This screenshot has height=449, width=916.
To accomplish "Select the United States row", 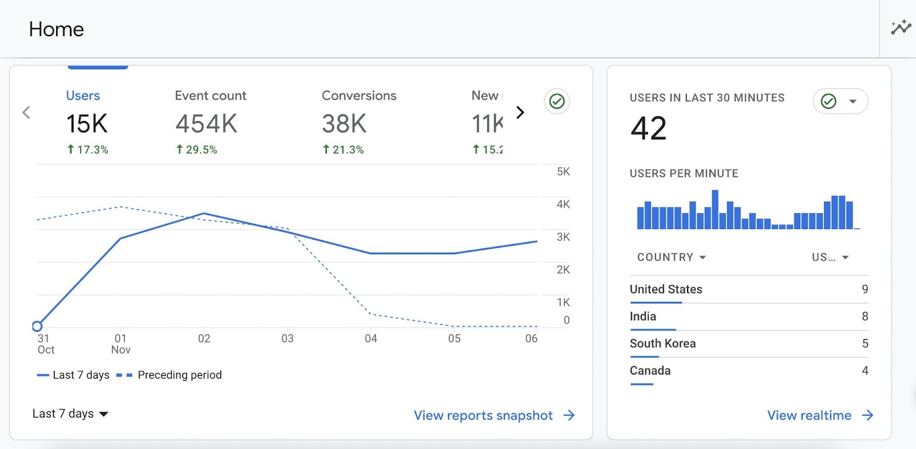I will click(749, 290).
